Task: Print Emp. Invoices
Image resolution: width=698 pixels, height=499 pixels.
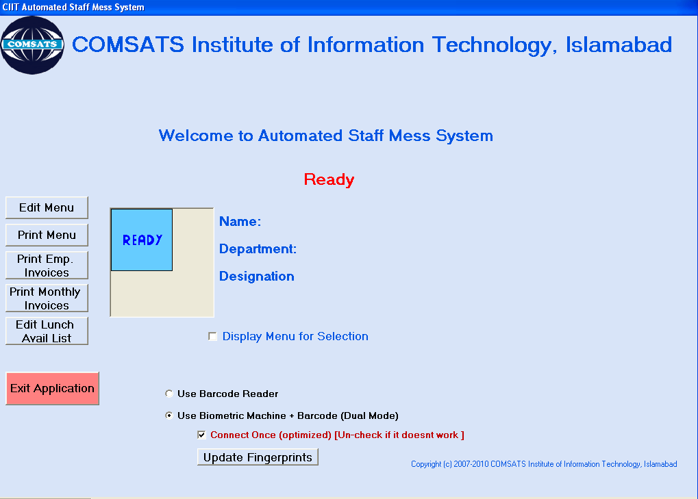Action: (x=47, y=266)
